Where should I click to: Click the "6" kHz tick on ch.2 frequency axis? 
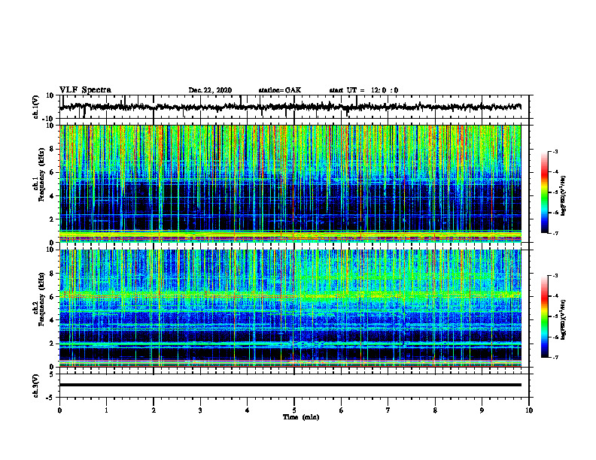(x=52, y=297)
